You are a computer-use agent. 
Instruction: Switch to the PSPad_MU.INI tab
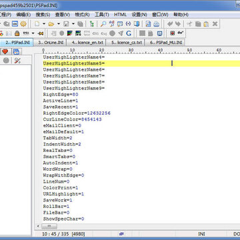pyautogui.click(x=165, y=43)
